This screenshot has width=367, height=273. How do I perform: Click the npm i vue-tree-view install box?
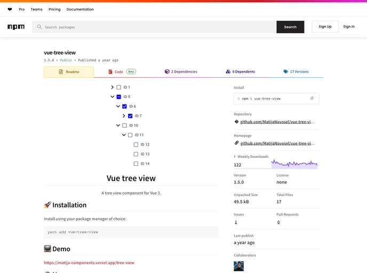[x=276, y=99]
